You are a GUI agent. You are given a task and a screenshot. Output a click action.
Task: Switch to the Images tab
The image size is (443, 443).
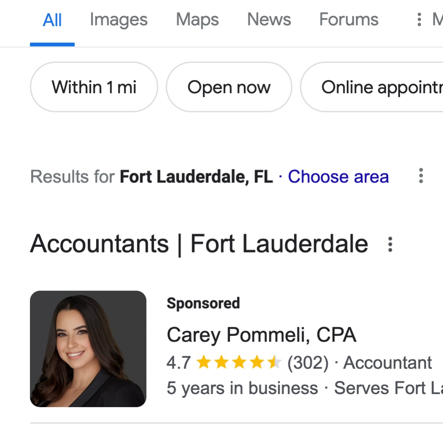coord(118,20)
